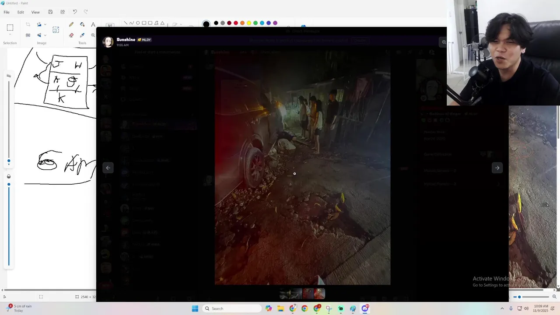This screenshot has height=315, width=560.
Task: Select the Triangle shape
Action: pyautogui.click(x=162, y=23)
